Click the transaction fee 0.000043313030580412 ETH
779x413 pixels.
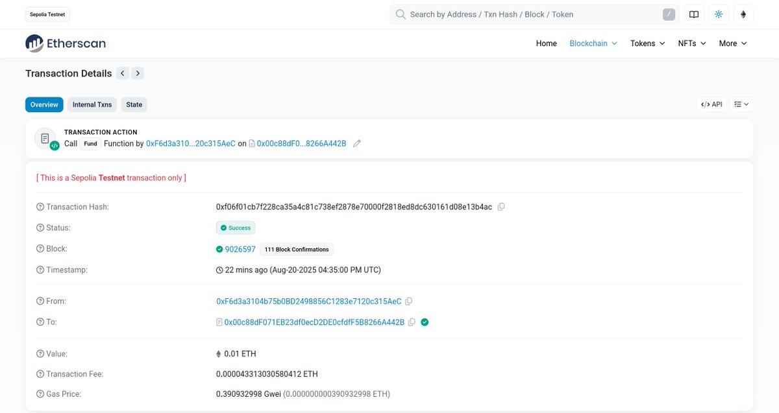[267, 374]
